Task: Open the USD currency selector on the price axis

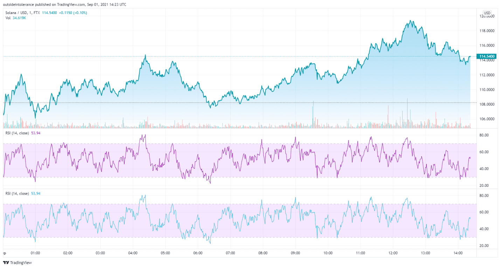Action: [487, 13]
